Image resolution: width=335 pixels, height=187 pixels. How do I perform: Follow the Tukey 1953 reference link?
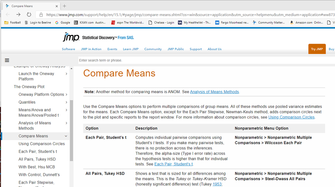(217, 184)
